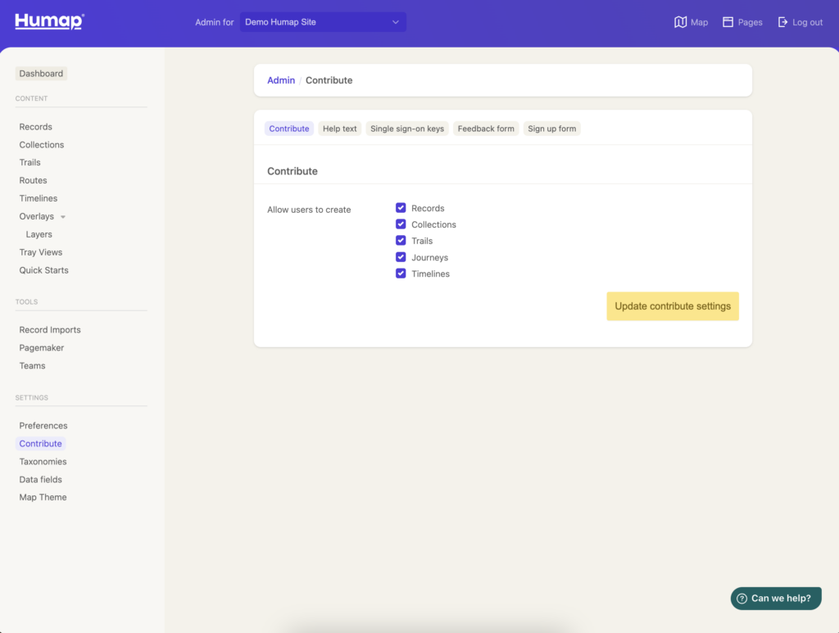Open Map Theme settings
This screenshot has height=633, width=839.
click(43, 496)
